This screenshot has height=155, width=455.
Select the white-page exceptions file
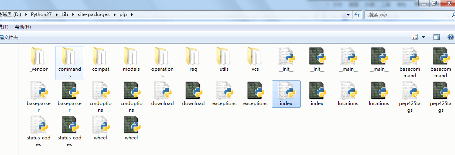[224, 94]
